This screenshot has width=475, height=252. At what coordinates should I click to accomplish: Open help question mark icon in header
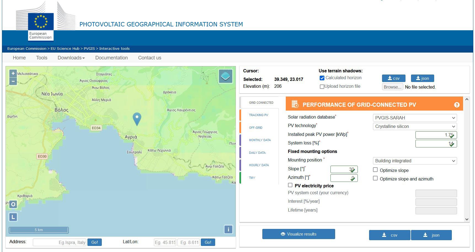point(457,105)
